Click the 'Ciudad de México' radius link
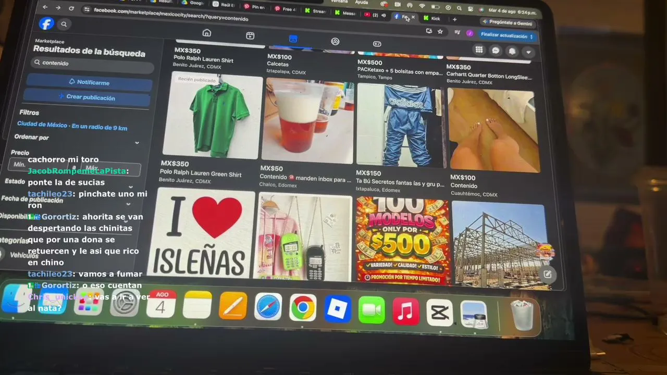The height and width of the screenshot is (375, 667). click(x=72, y=126)
